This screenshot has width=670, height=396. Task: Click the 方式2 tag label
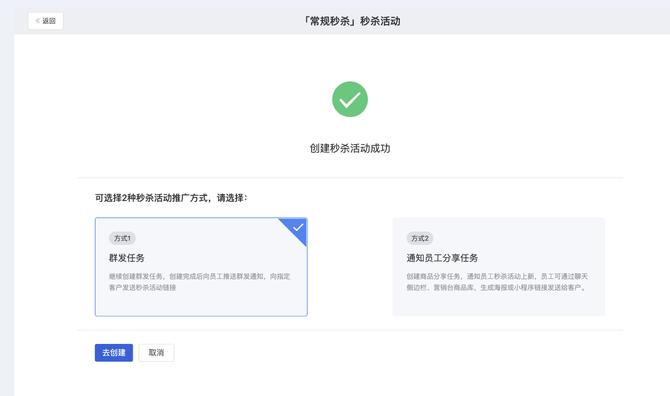pyautogui.click(x=420, y=238)
